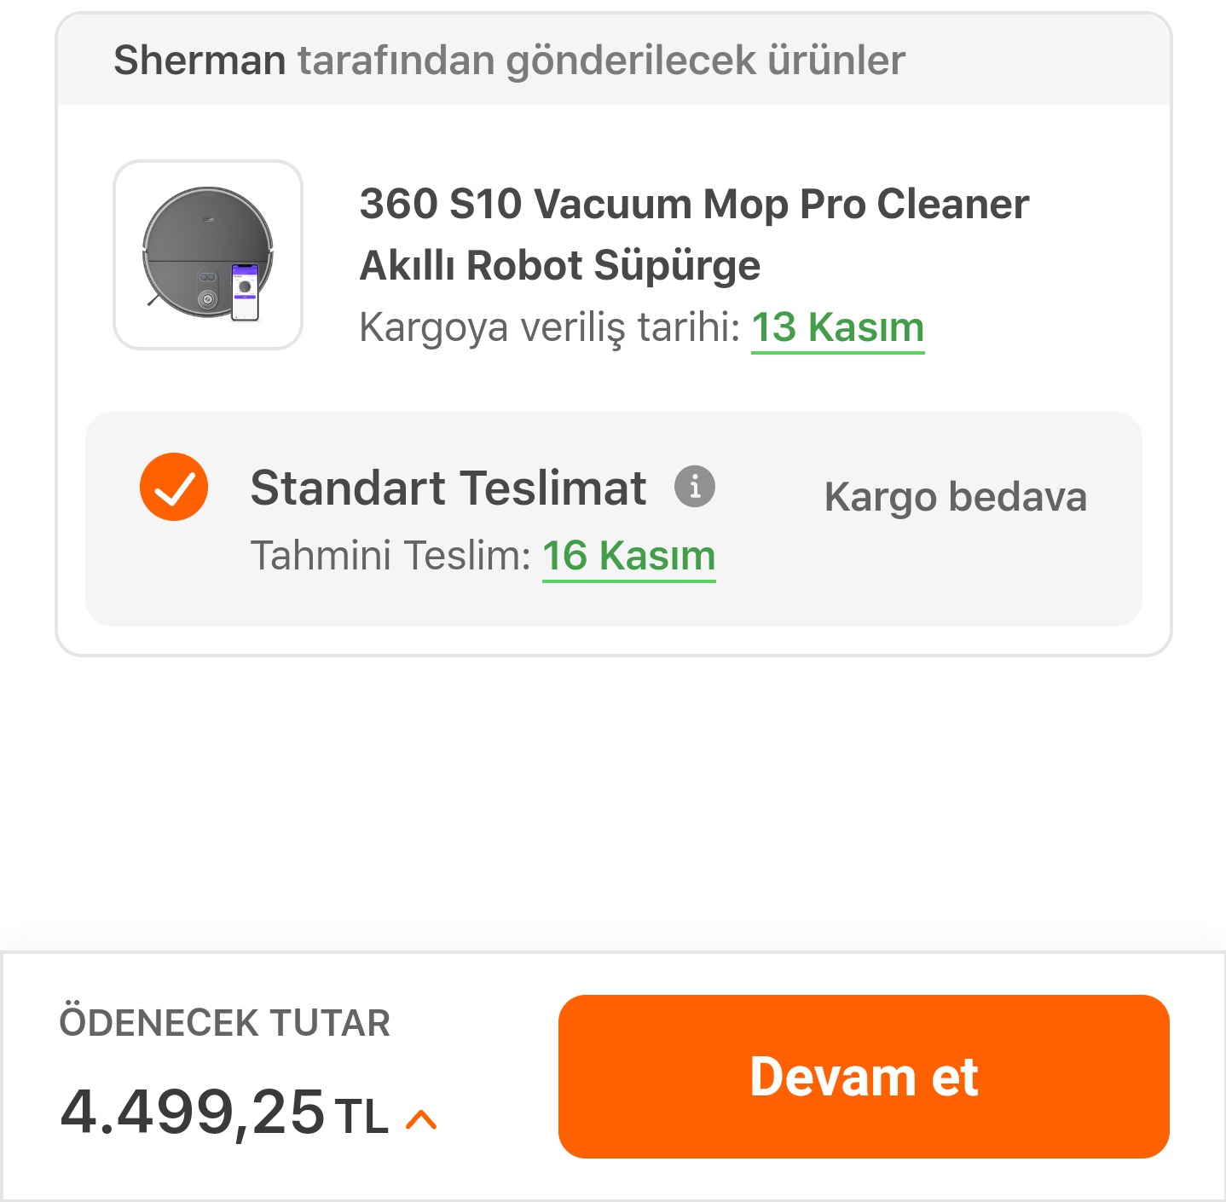Open the robot vacuum product thumbnail
The height and width of the screenshot is (1202, 1226).
pyautogui.click(x=208, y=255)
